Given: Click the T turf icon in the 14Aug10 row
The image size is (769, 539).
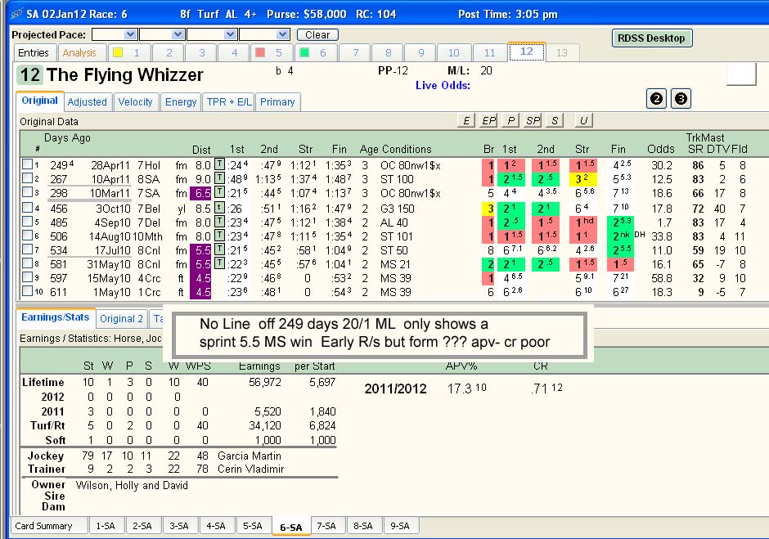Looking at the screenshot, I should tap(220, 236).
